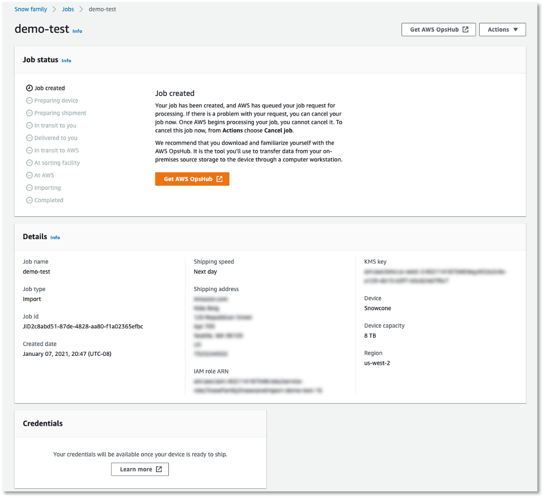Click the Job created status step icon
545x498 pixels.
tap(29, 88)
